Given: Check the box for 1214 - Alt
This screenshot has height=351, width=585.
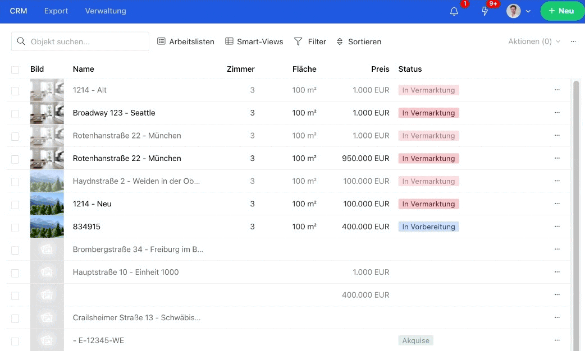Looking at the screenshot, I should [x=15, y=91].
